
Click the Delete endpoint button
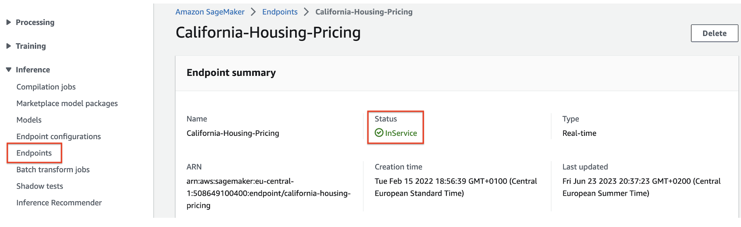pyautogui.click(x=714, y=33)
